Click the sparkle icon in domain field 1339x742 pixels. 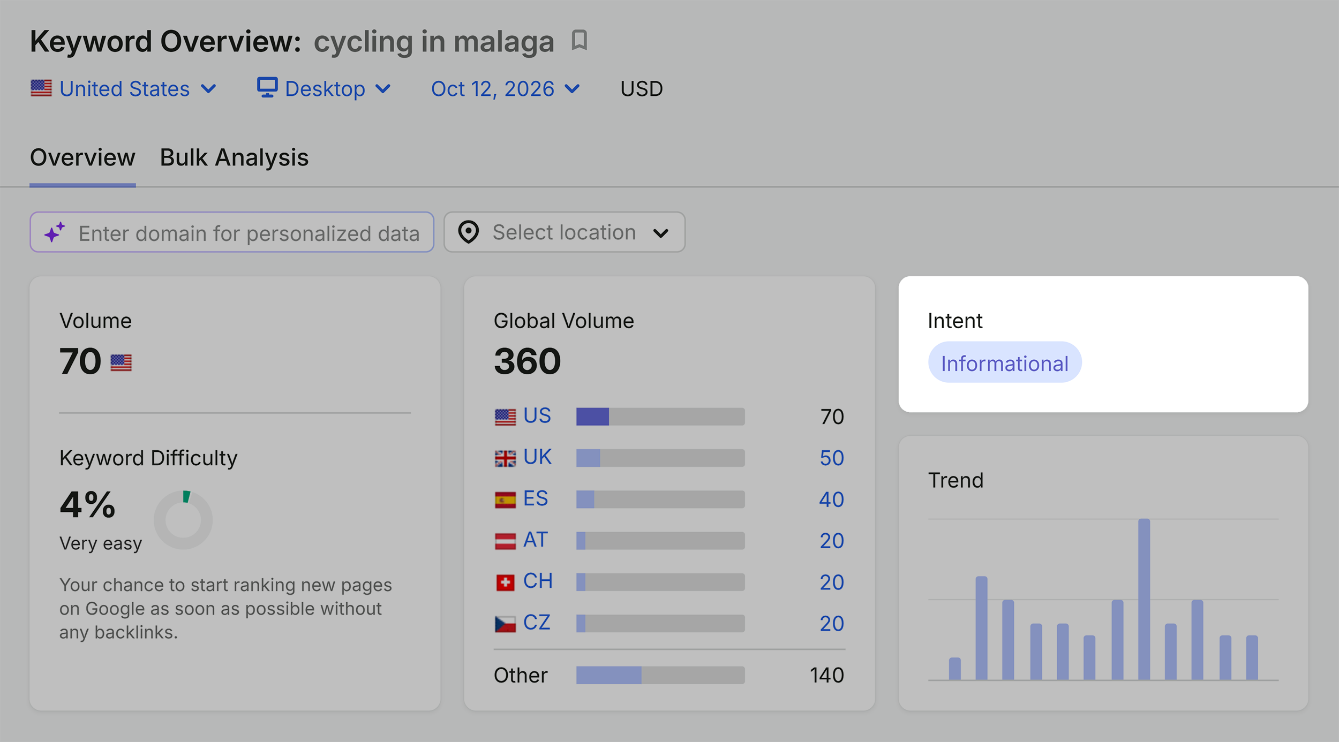click(x=54, y=232)
